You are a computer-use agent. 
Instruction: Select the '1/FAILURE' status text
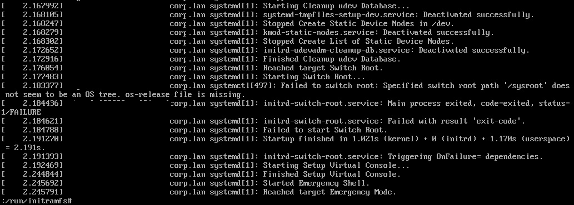[x=21, y=112]
